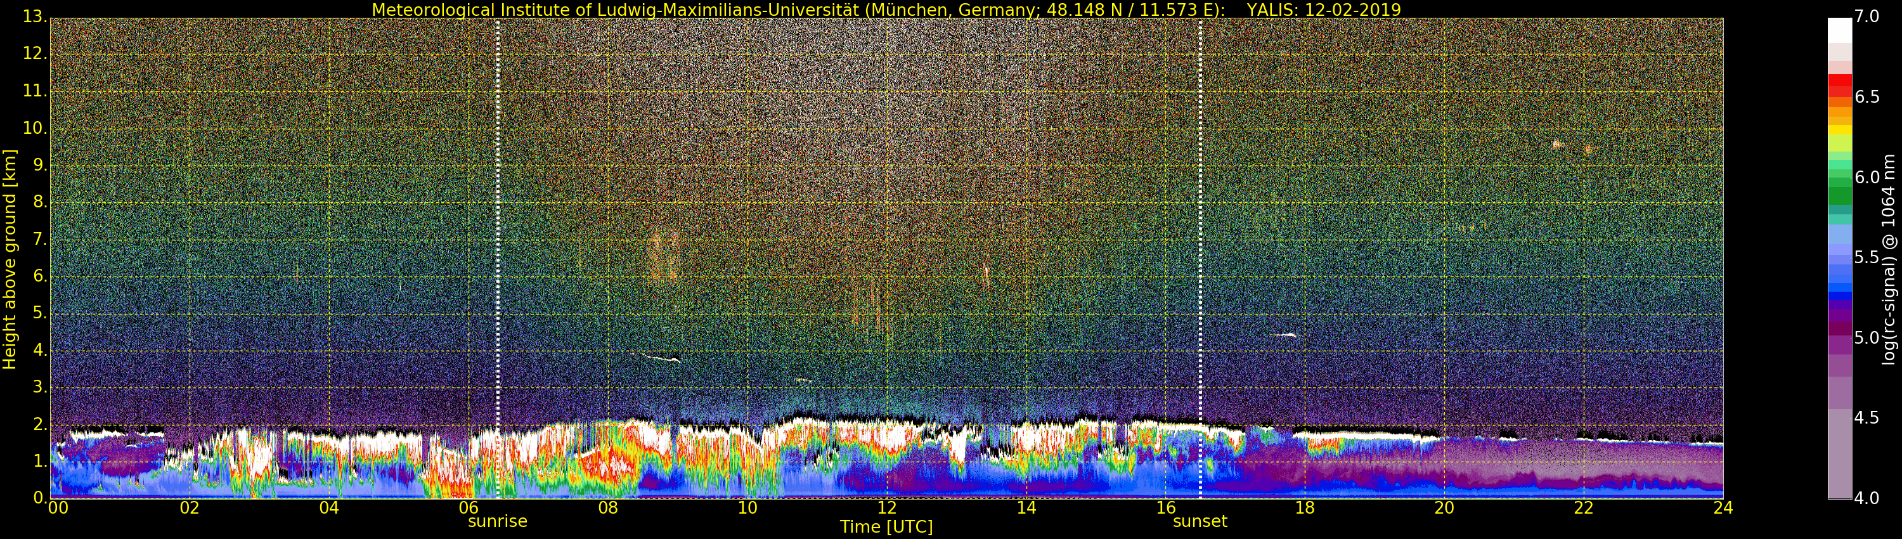The height and width of the screenshot is (539, 1902).
Task: Click the height axis tick '9.'
Action: pos(39,166)
